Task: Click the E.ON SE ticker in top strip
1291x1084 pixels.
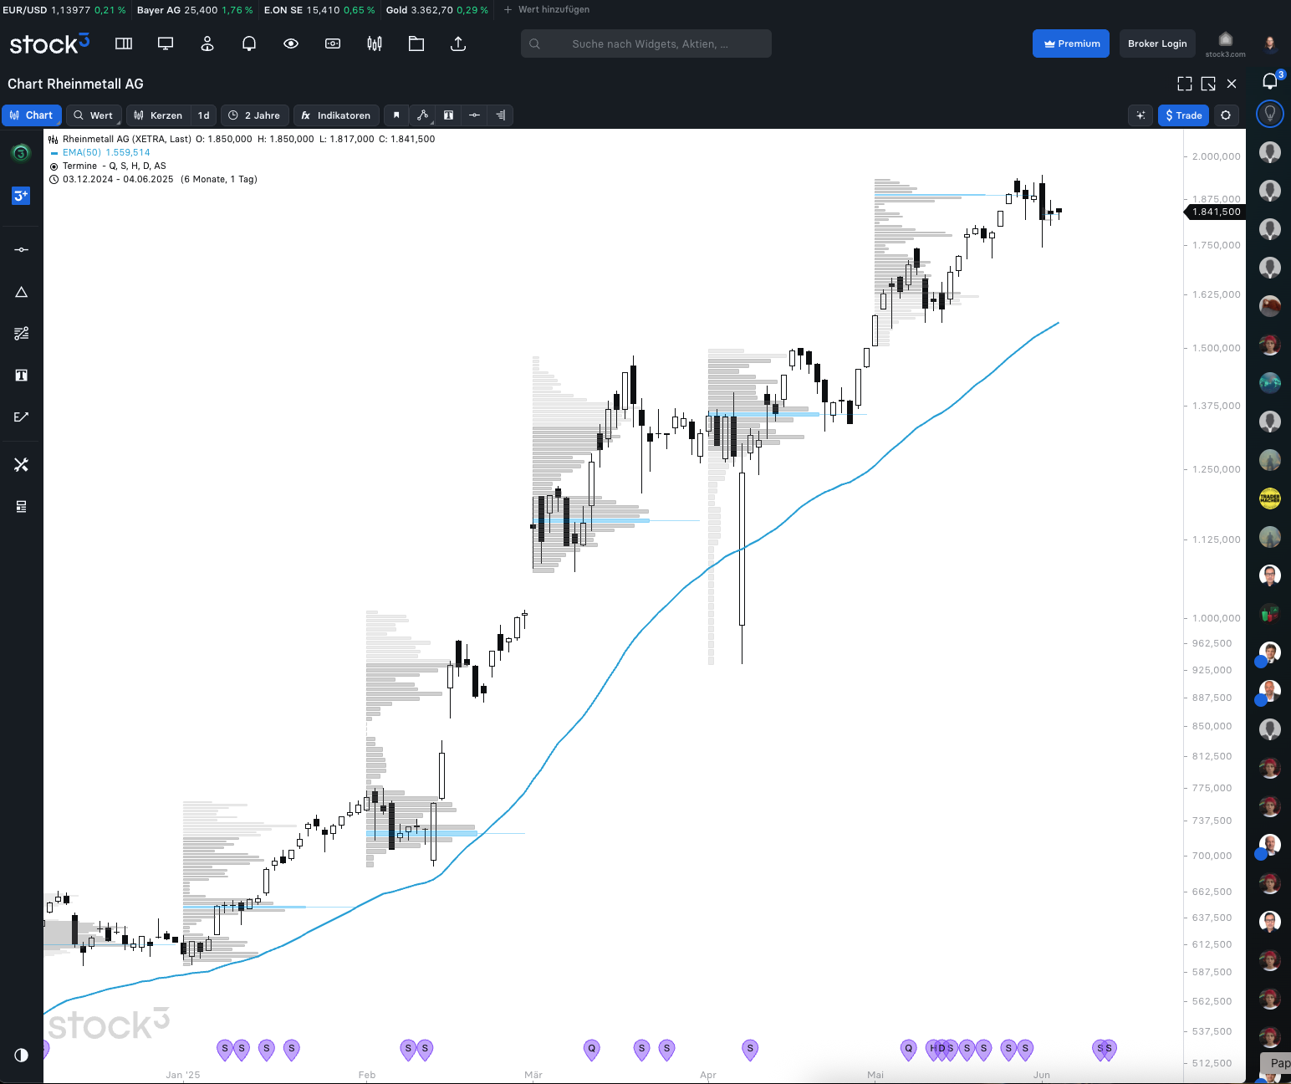Action: (x=319, y=10)
